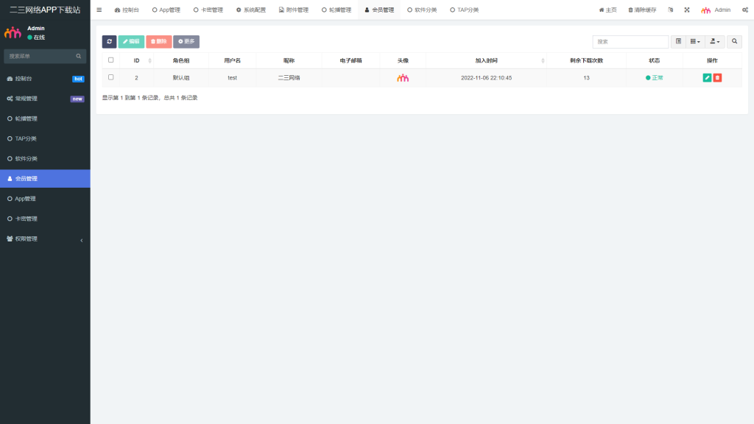Click the red delete icon for user test
The height and width of the screenshot is (424, 754).
click(717, 77)
